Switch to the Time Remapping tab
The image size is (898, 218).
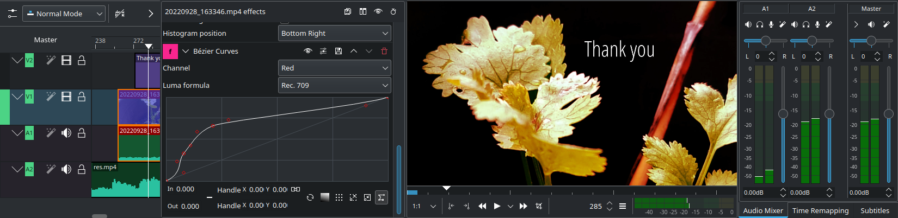click(x=820, y=210)
